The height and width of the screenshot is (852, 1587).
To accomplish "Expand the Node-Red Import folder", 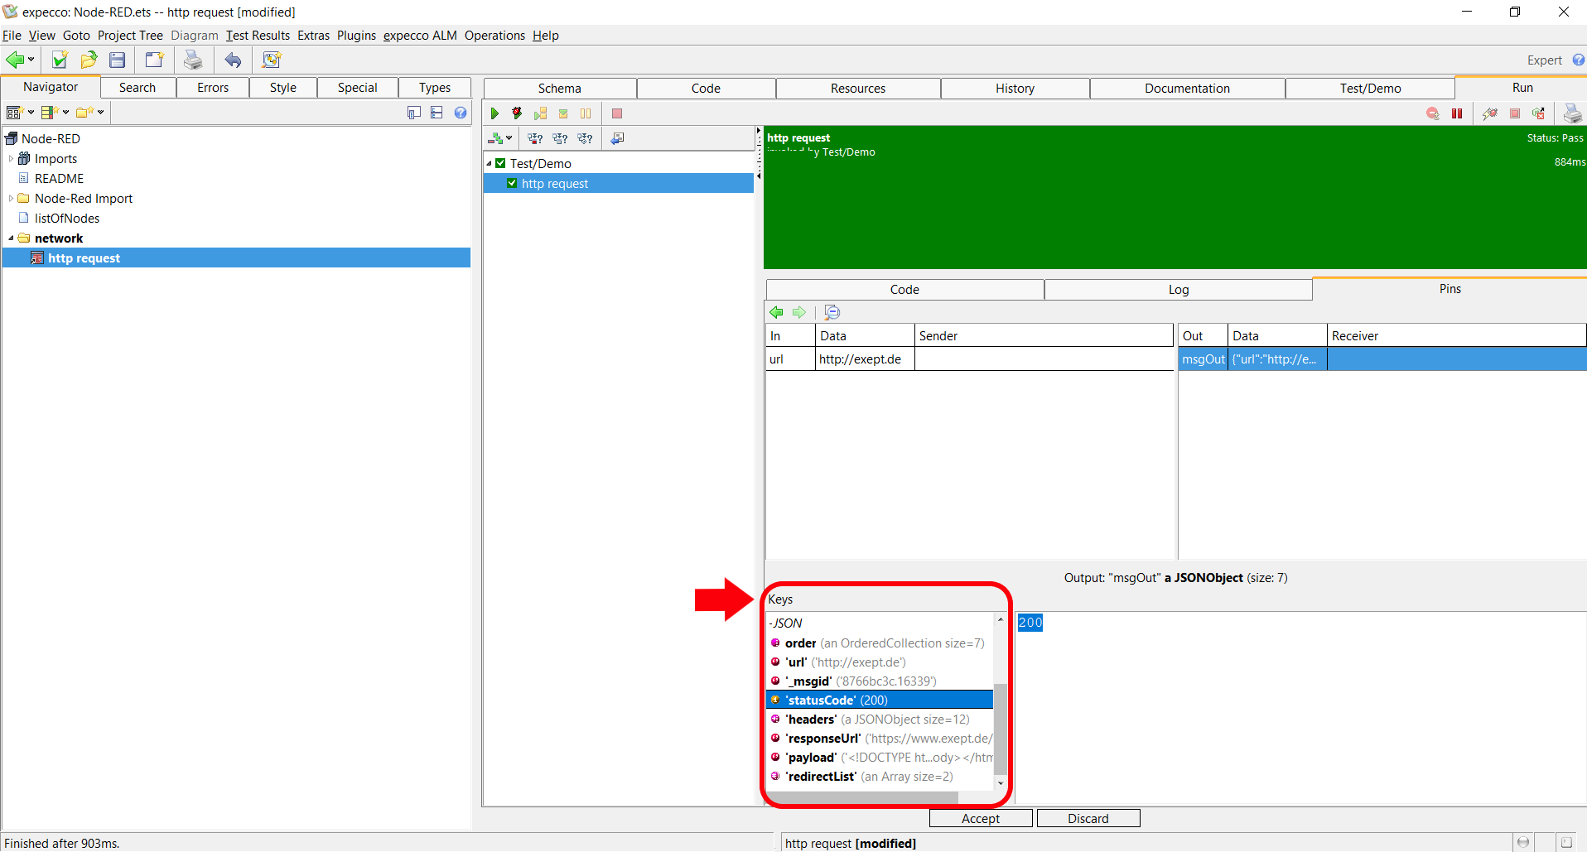I will (x=11, y=199).
